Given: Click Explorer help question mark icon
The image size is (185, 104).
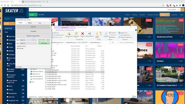Looking at the screenshot, I should click(136, 30).
